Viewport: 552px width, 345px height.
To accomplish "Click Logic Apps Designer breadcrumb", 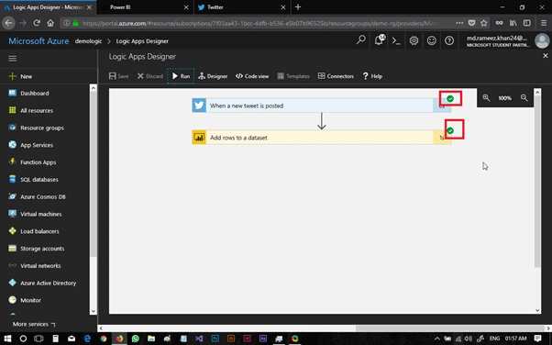I will 142,41.
